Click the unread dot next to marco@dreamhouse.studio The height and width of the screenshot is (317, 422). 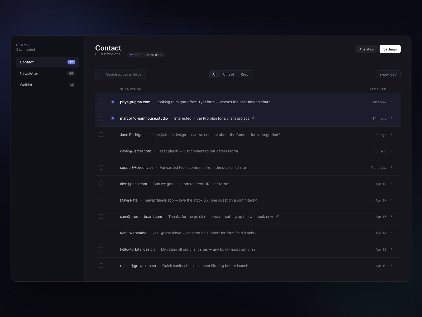(113, 118)
